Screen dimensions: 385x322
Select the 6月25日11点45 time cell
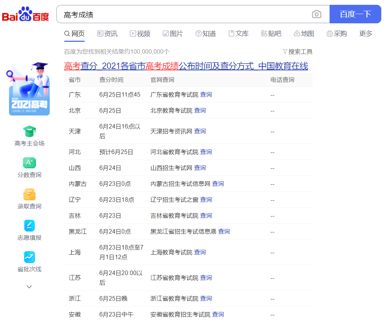tap(120, 94)
